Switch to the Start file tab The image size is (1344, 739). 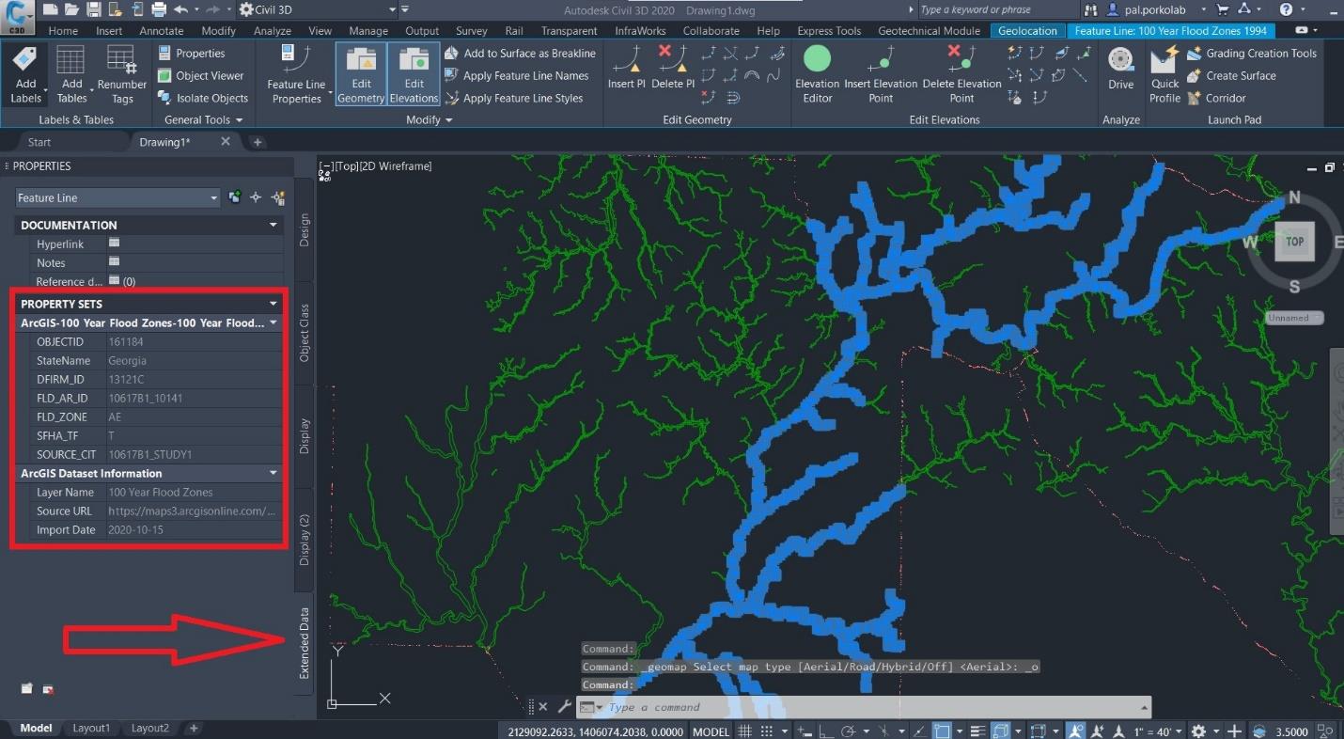click(39, 142)
